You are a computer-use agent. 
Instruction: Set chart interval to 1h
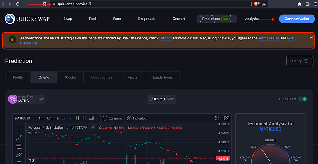[x=57, y=118]
